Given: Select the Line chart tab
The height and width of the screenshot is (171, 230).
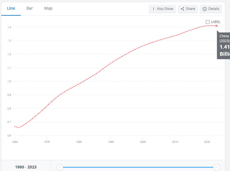Looking at the screenshot, I should point(11,8).
